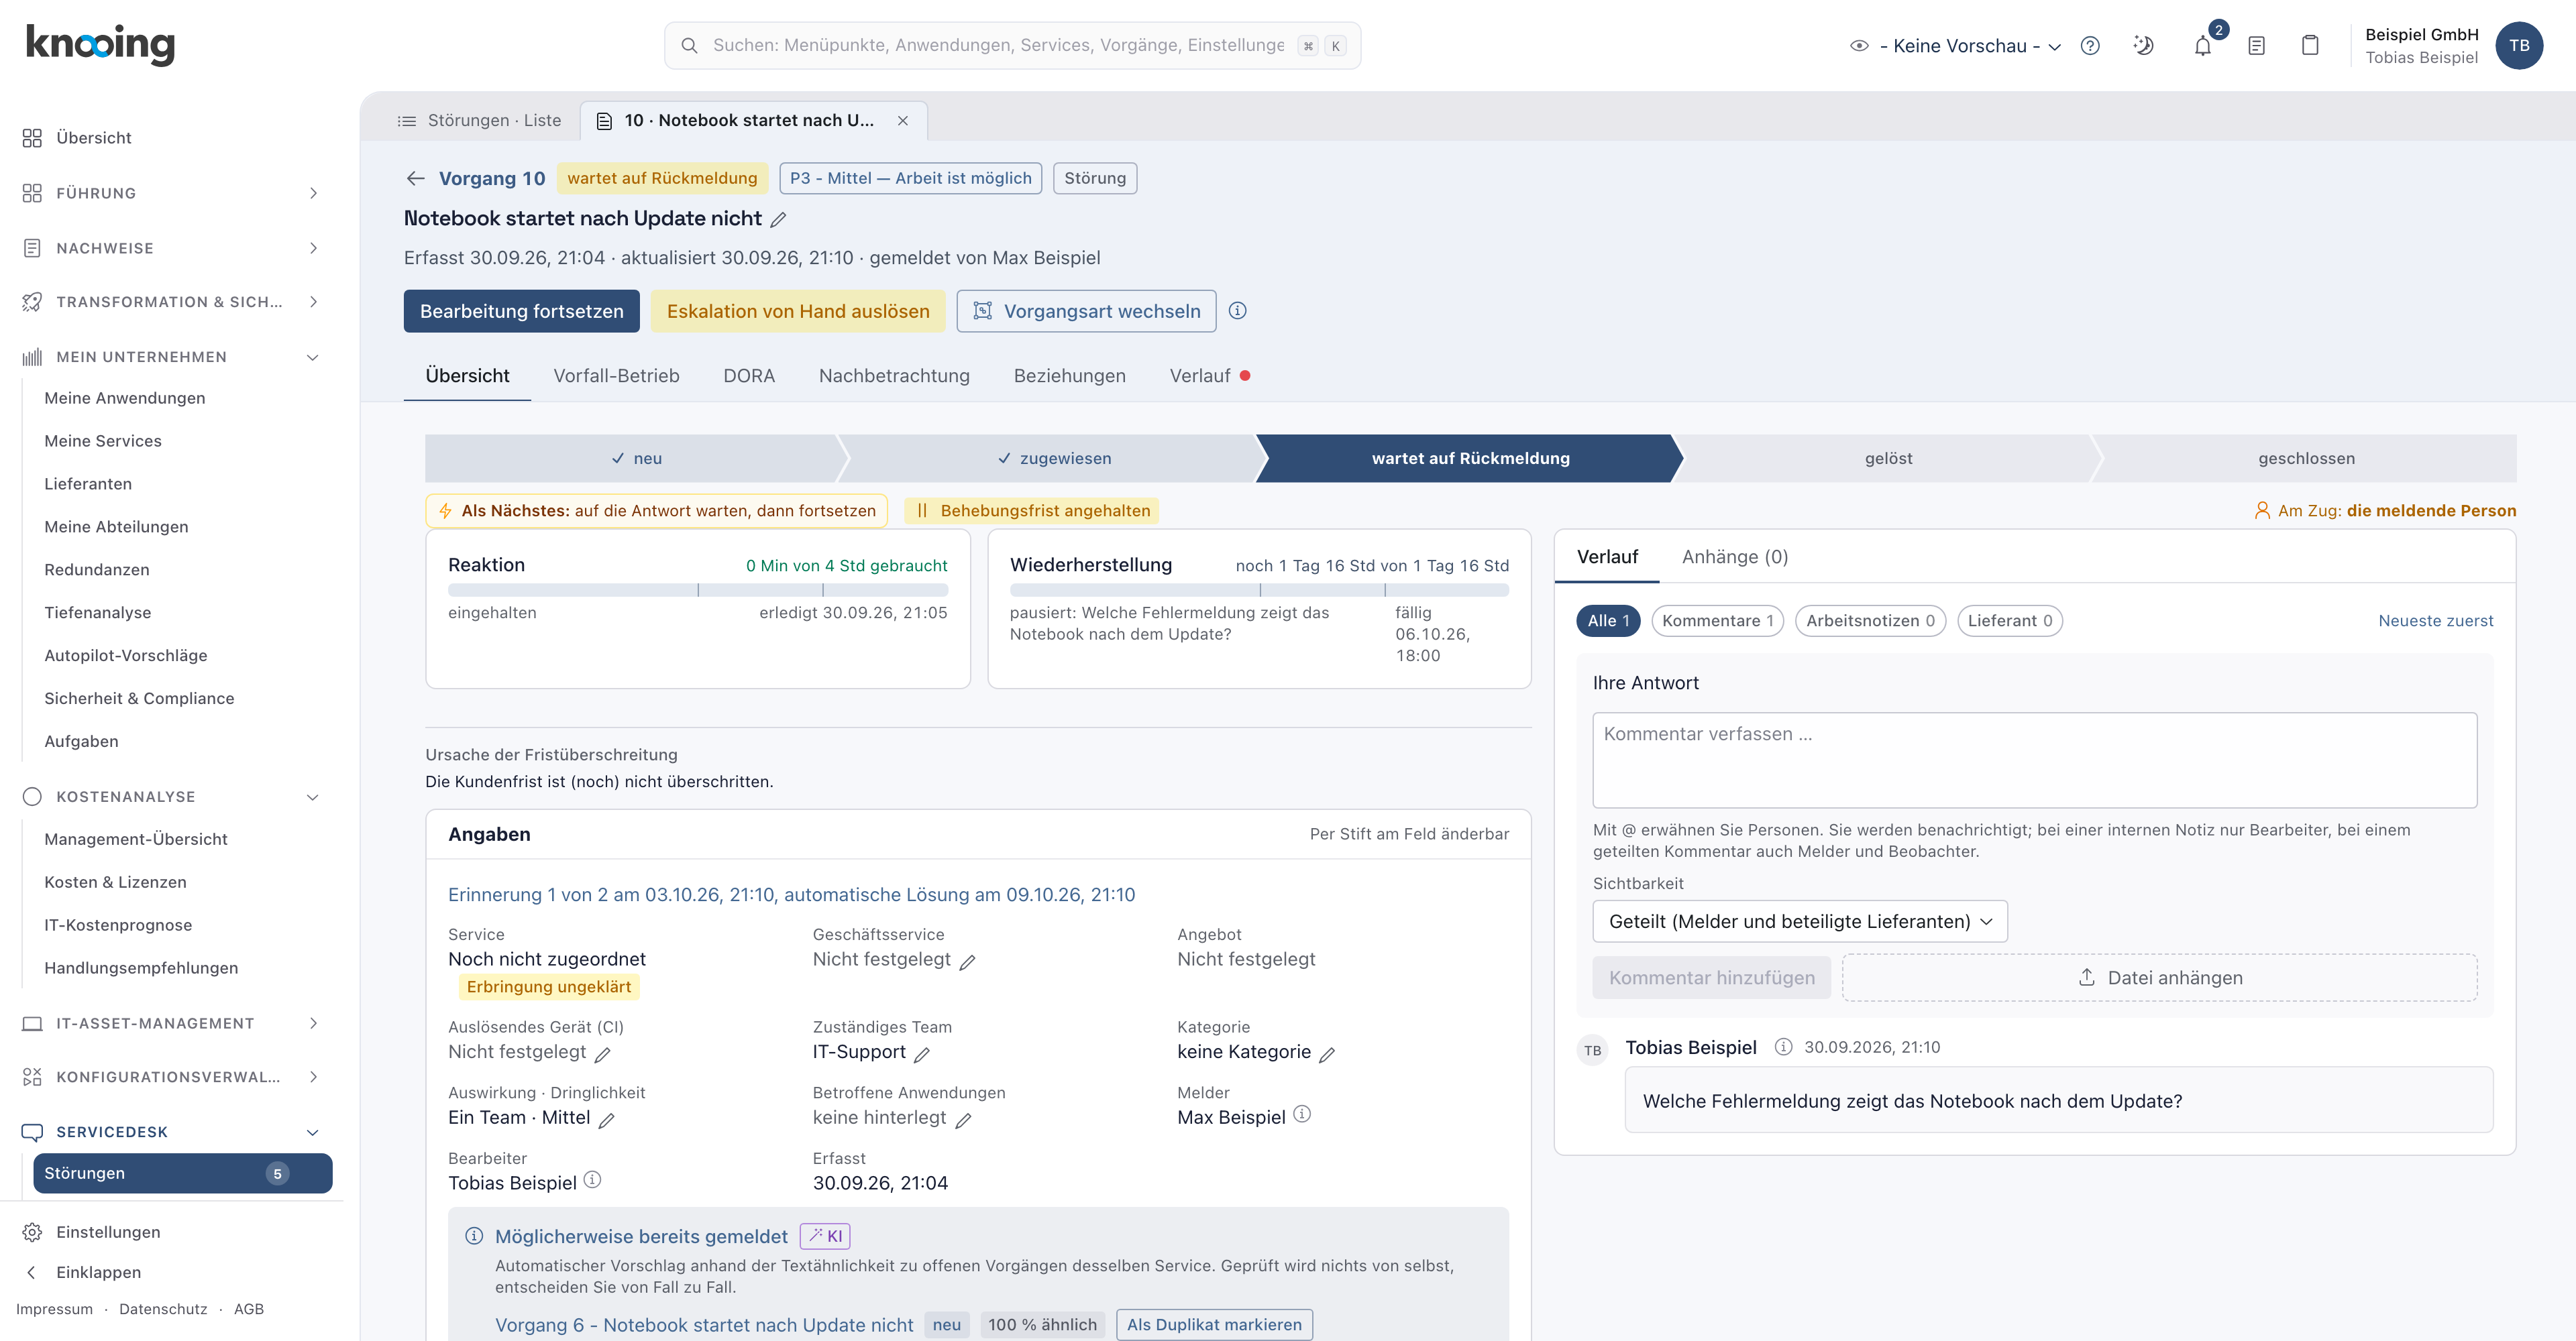Switch to DORA tab
Image resolution: width=2576 pixels, height=1341 pixels.
click(x=749, y=375)
